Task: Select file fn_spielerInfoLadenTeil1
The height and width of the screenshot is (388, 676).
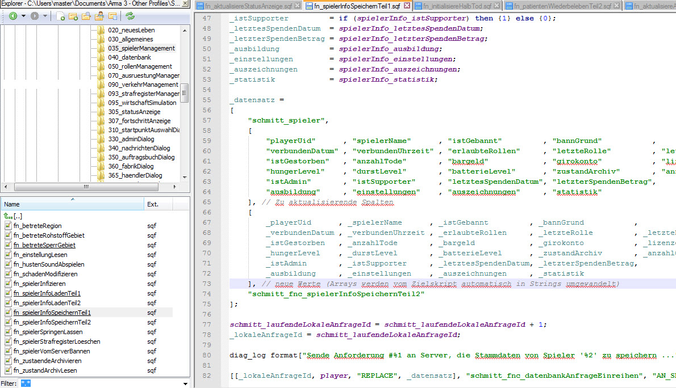Action: click(x=47, y=293)
